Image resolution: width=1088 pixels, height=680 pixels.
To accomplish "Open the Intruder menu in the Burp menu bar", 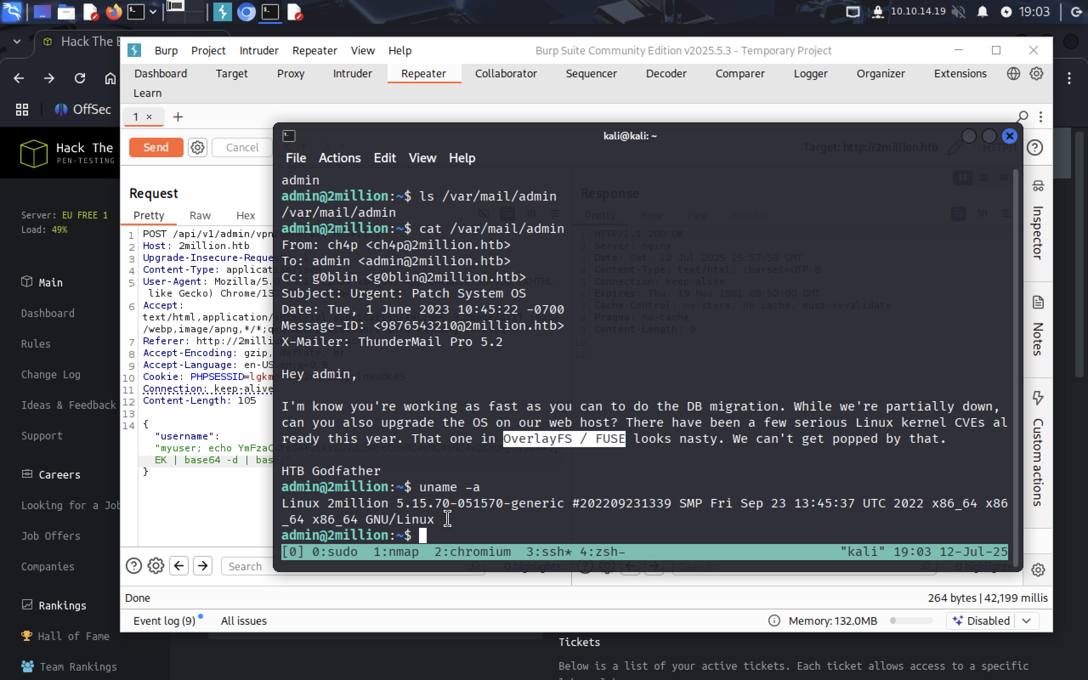I will click(x=259, y=51).
